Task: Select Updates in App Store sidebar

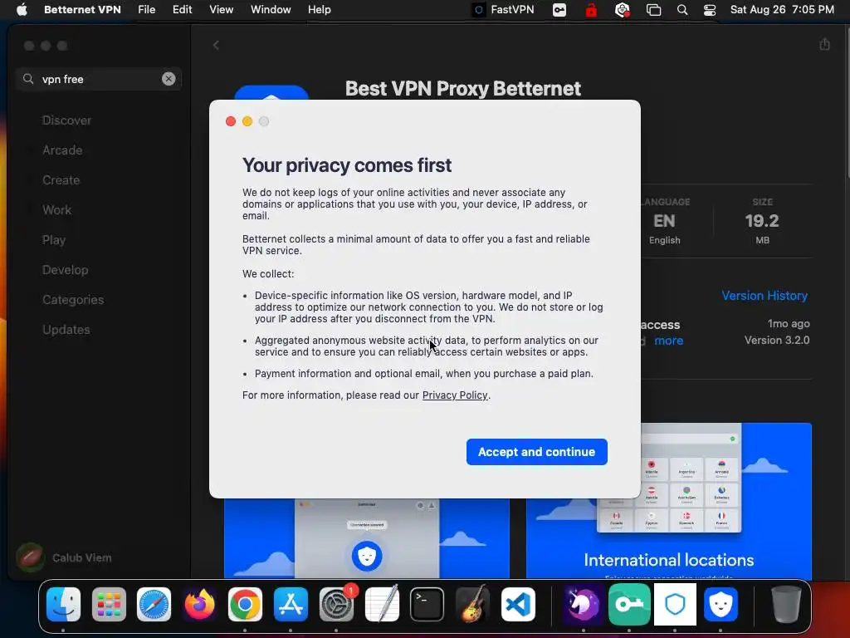Action: (x=66, y=329)
